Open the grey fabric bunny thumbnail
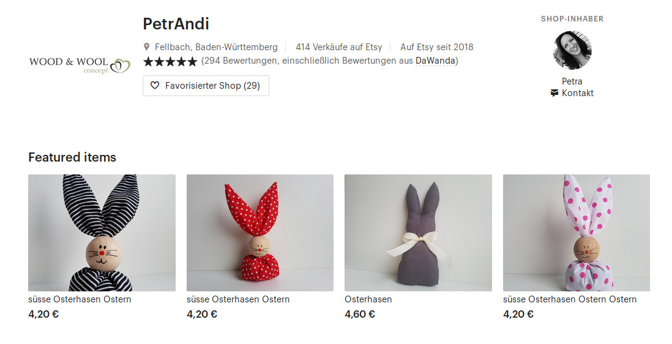This screenshot has width=672, height=344. coord(418,233)
